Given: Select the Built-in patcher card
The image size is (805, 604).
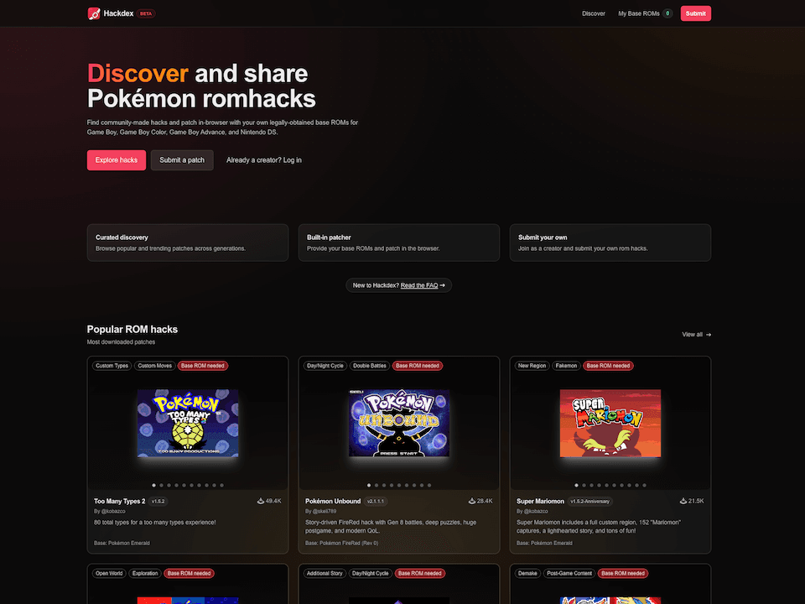Looking at the screenshot, I should coord(399,242).
